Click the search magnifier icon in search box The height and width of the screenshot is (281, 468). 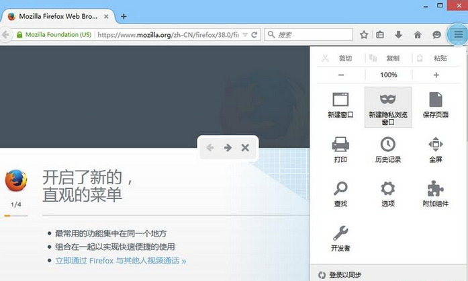pyautogui.click(x=271, y=34)
